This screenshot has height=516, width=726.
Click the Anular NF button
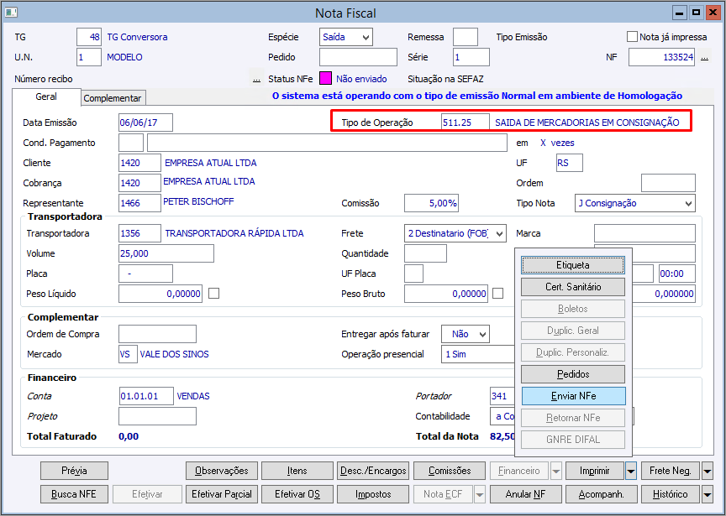525,494
